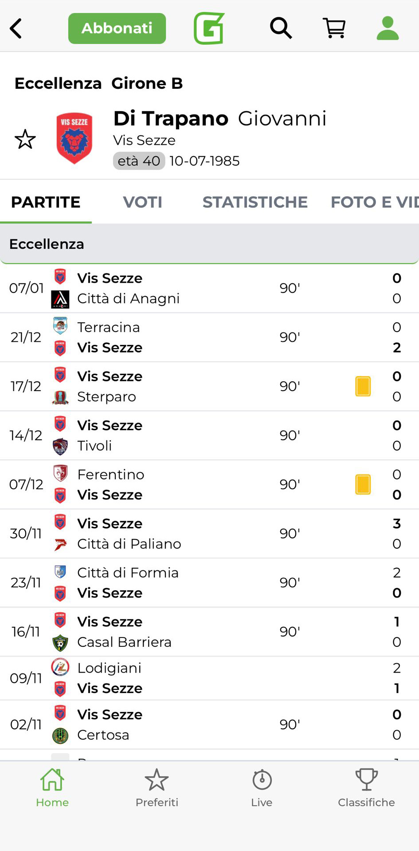Tap the green G logo
419x851 pixels.
(209, 28)
